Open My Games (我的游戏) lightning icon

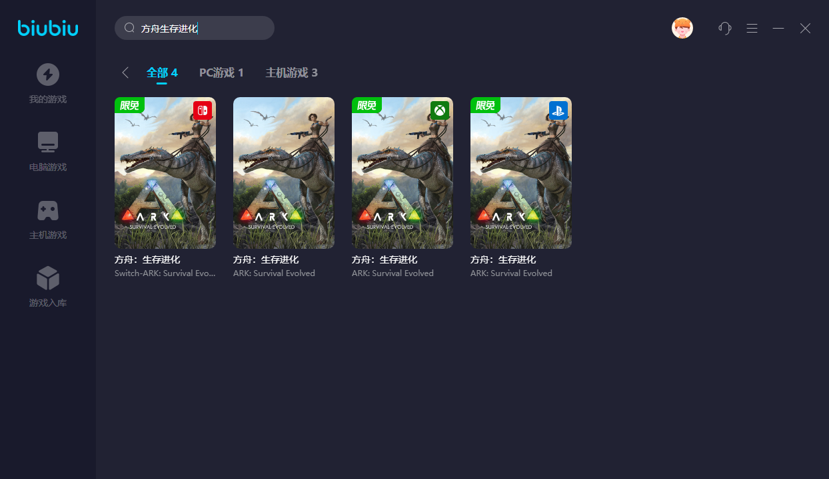[x=48, y=75]
